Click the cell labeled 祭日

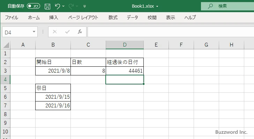[53, 88]
